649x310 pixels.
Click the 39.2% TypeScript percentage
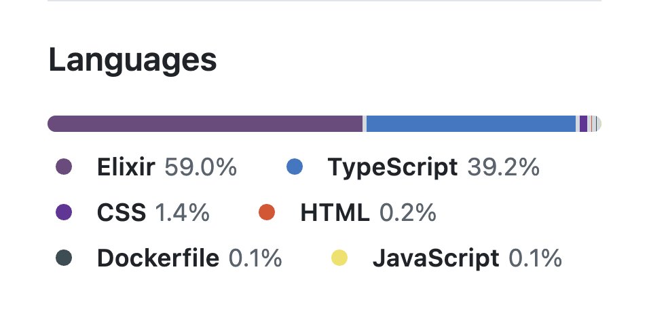503,167
